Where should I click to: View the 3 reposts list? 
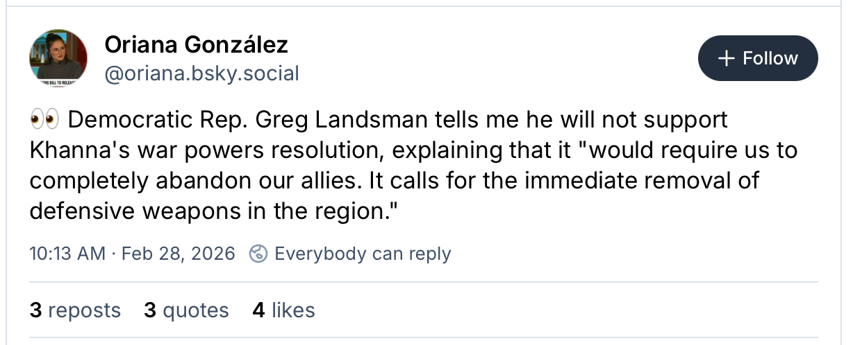75,310
